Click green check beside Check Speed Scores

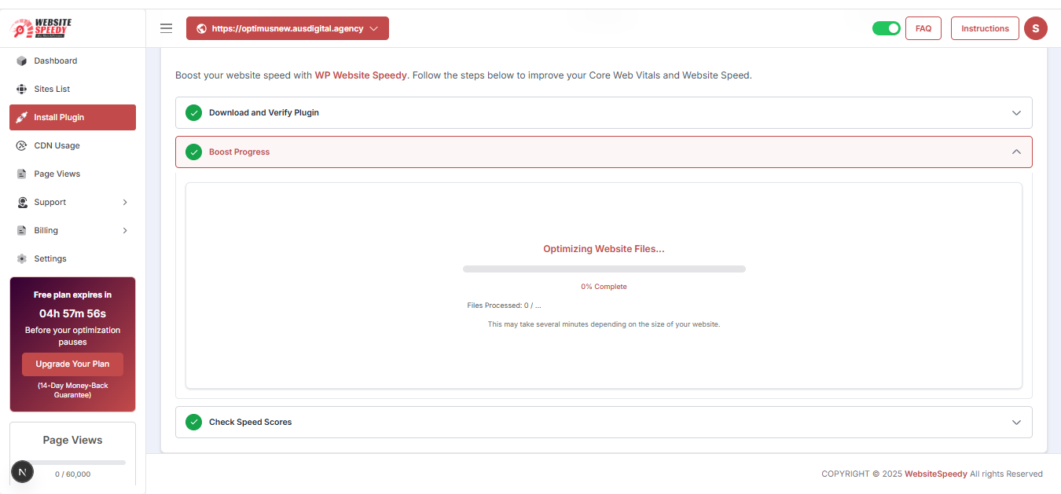coord(193,422)
